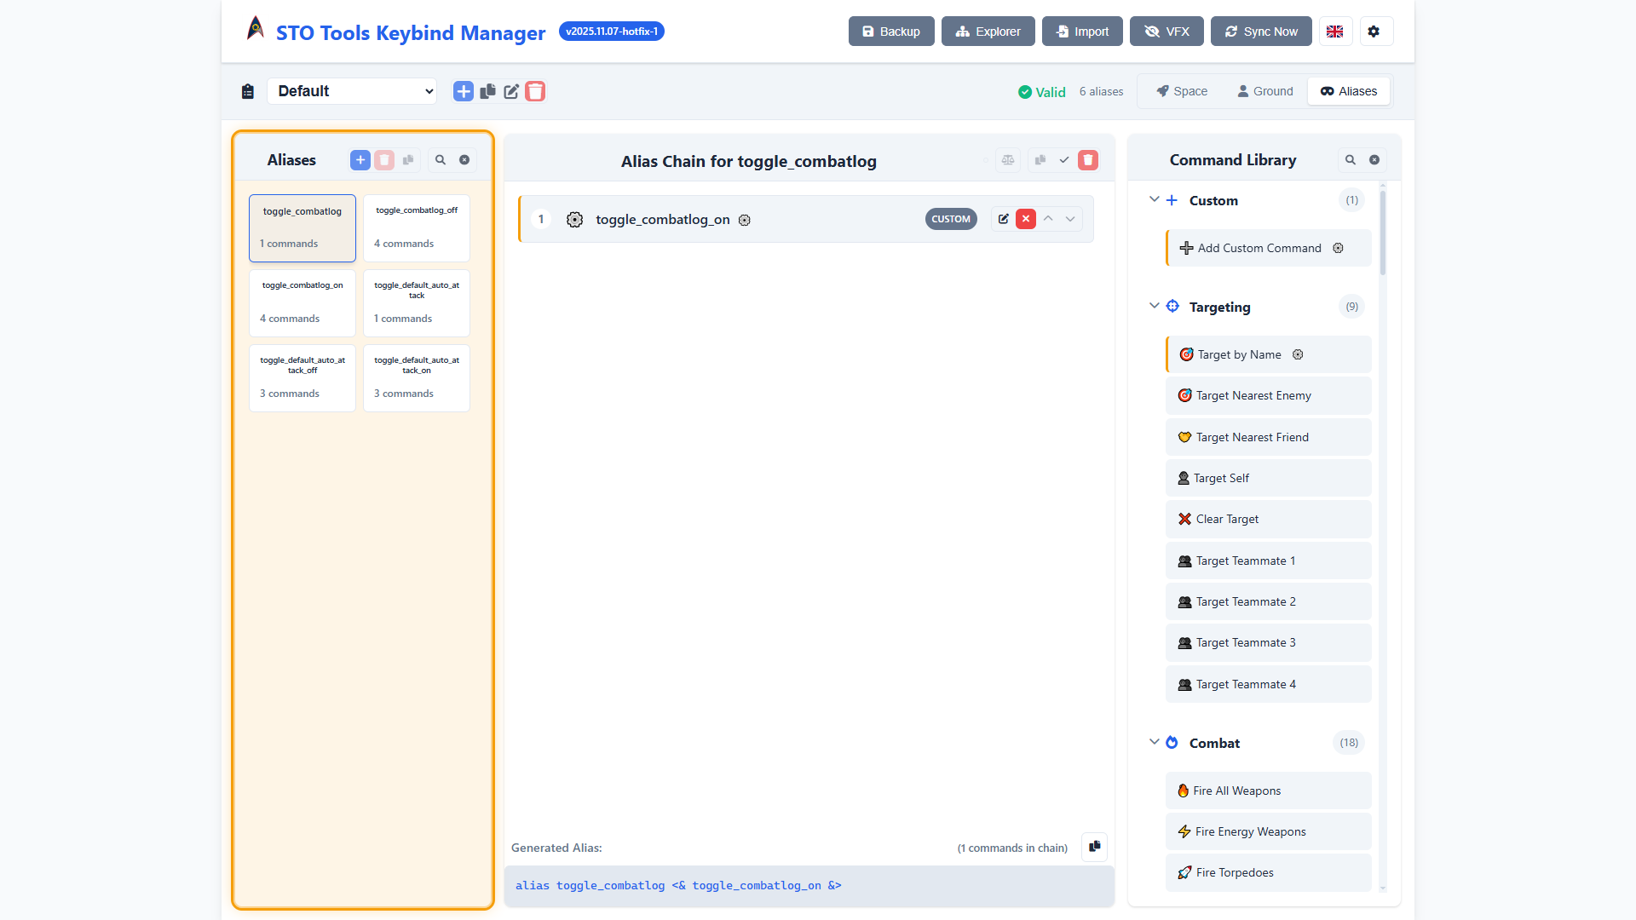Select the toggle_combatlog_off alias card
Viewport: 1636px width, 920px height.
[417, 227]
